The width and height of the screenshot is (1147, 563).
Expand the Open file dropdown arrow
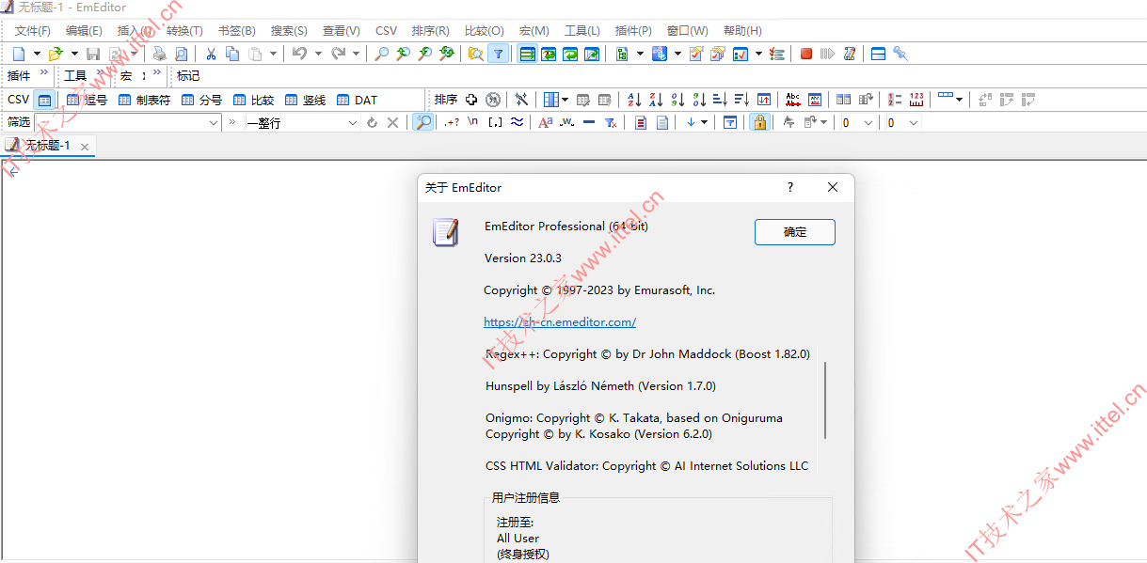click(x=74, y=54)
